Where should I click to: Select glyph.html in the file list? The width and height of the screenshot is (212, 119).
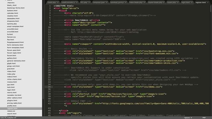11,63
